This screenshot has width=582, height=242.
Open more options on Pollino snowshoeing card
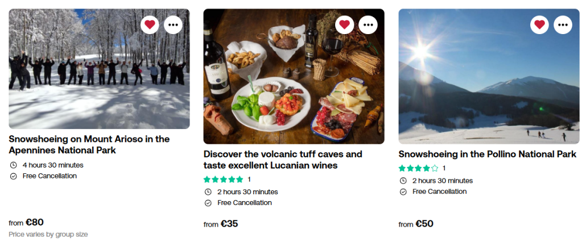564,24
